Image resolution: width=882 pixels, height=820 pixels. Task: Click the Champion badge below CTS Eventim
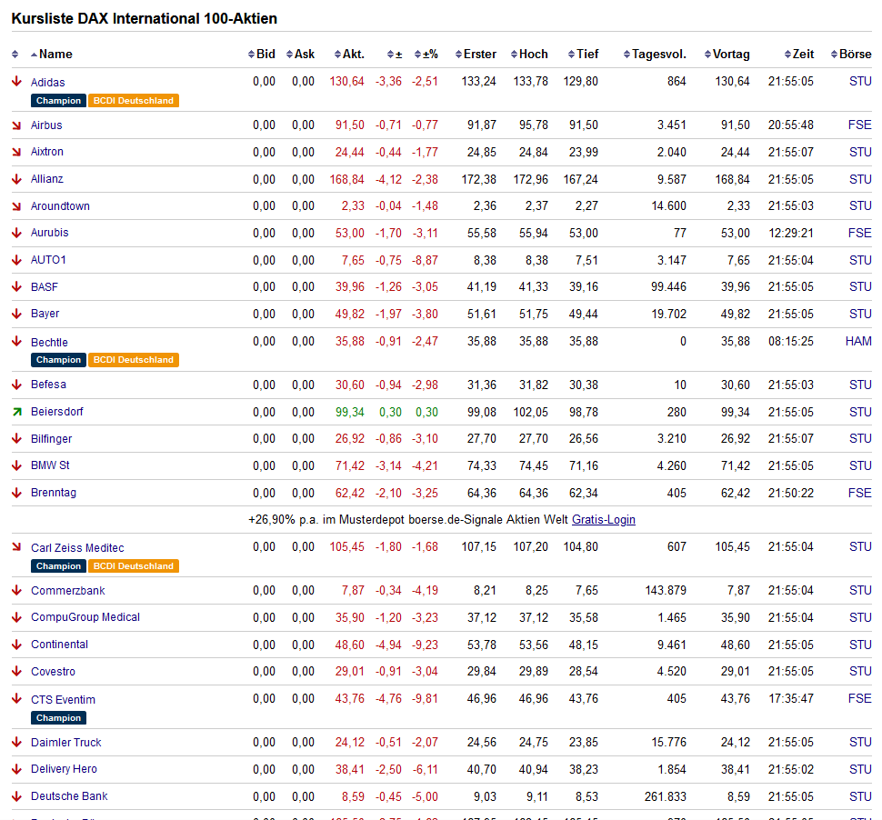[59, 718]
